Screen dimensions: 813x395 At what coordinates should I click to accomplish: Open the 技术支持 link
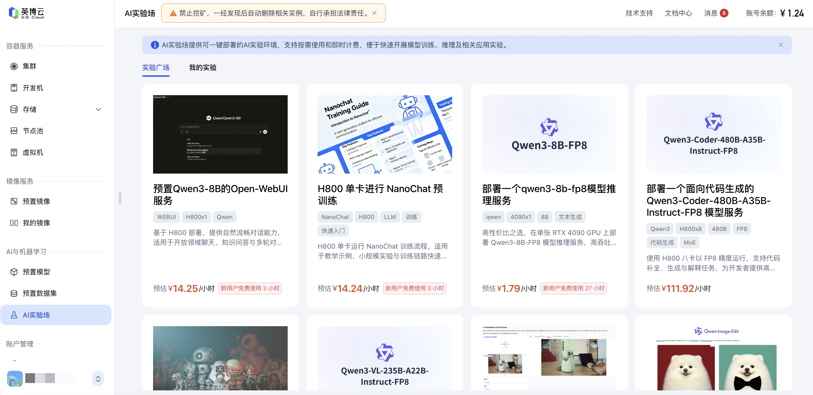coord(639,13)
